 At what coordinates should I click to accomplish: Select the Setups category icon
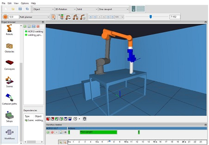(x=9, y=116)
